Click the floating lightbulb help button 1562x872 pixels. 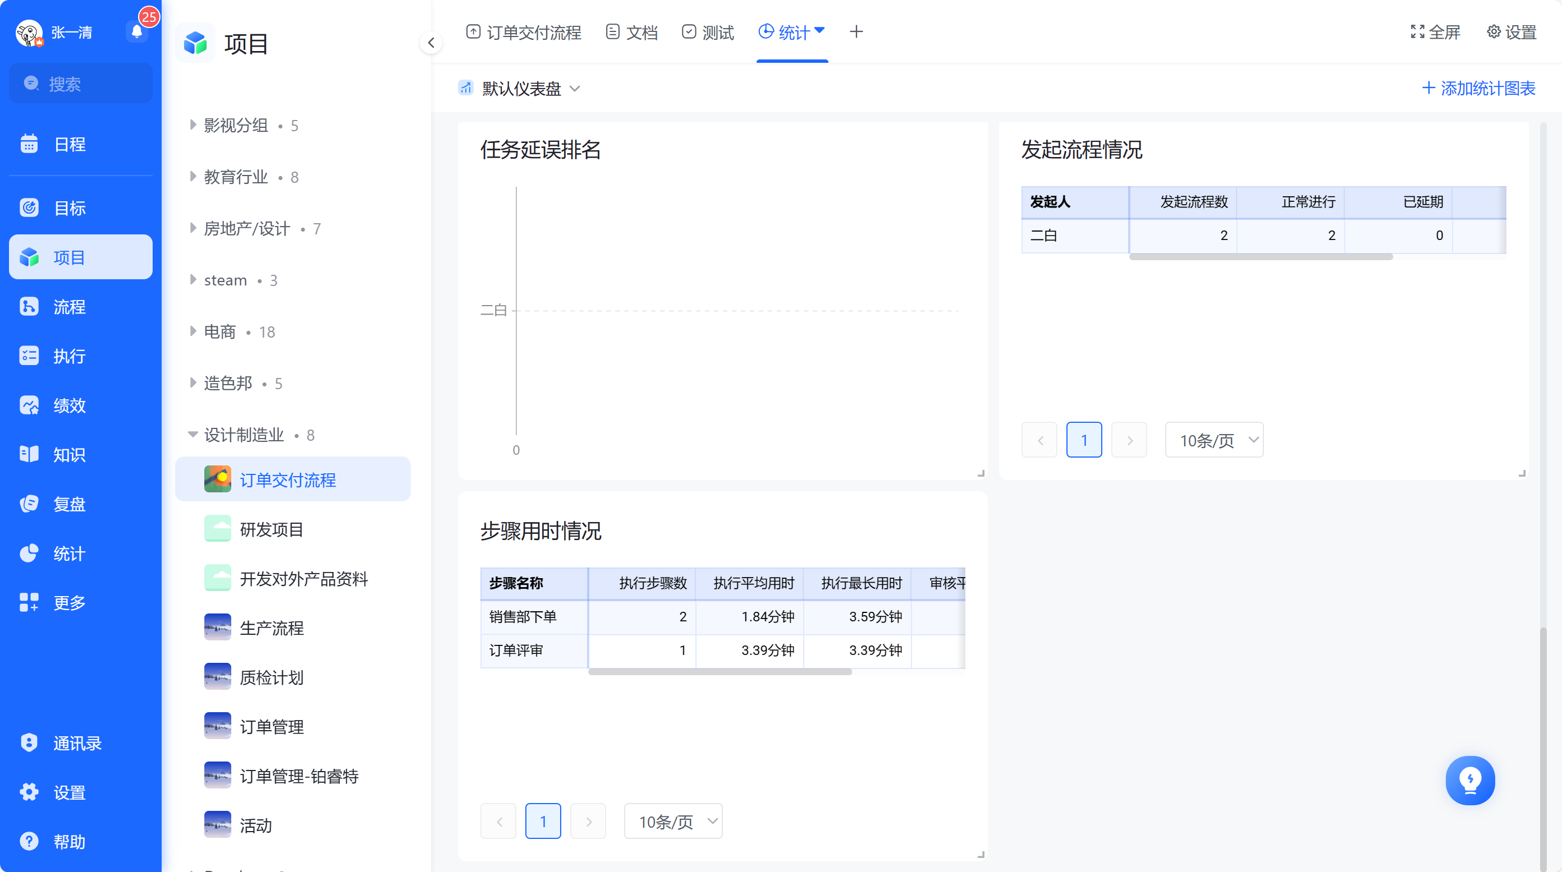tap(1470, 780)
